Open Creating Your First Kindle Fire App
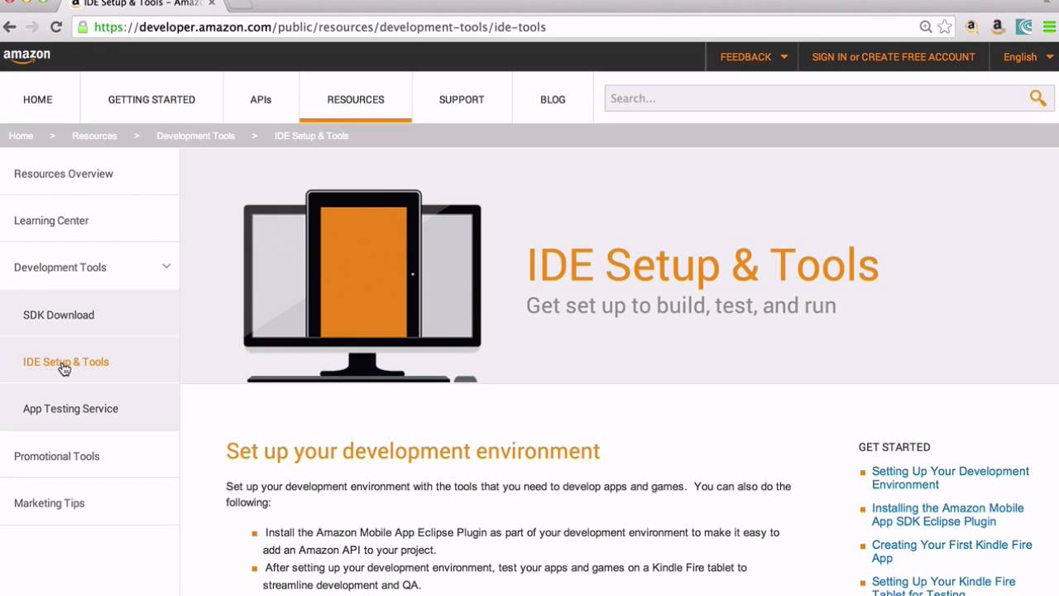 (x=951, y=551)
